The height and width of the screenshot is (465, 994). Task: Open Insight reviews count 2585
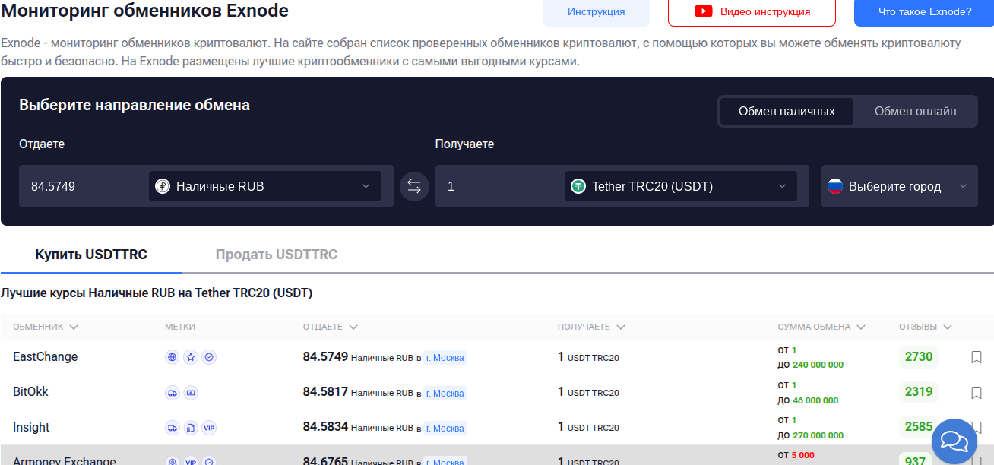click(919, 427)
